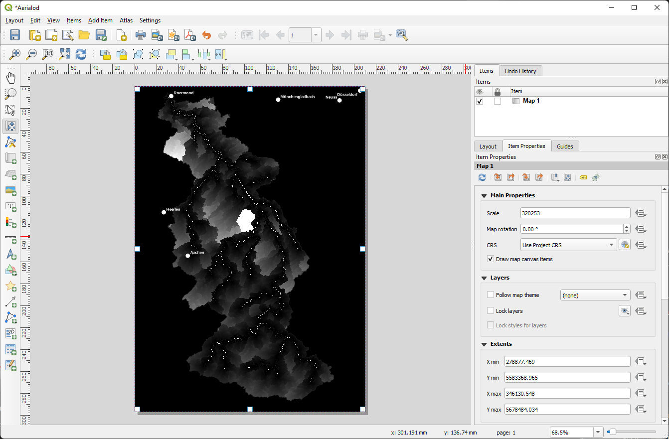The height and width of the screenshot is (439, 669).
Task: Uncheck Draw map canvas items
Action: (x=490, y=259)
